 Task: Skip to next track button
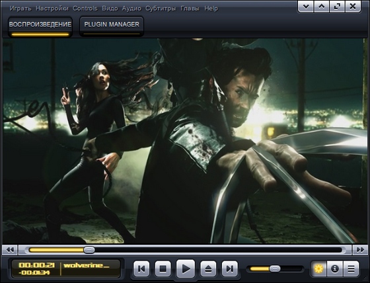coord(230,268)
